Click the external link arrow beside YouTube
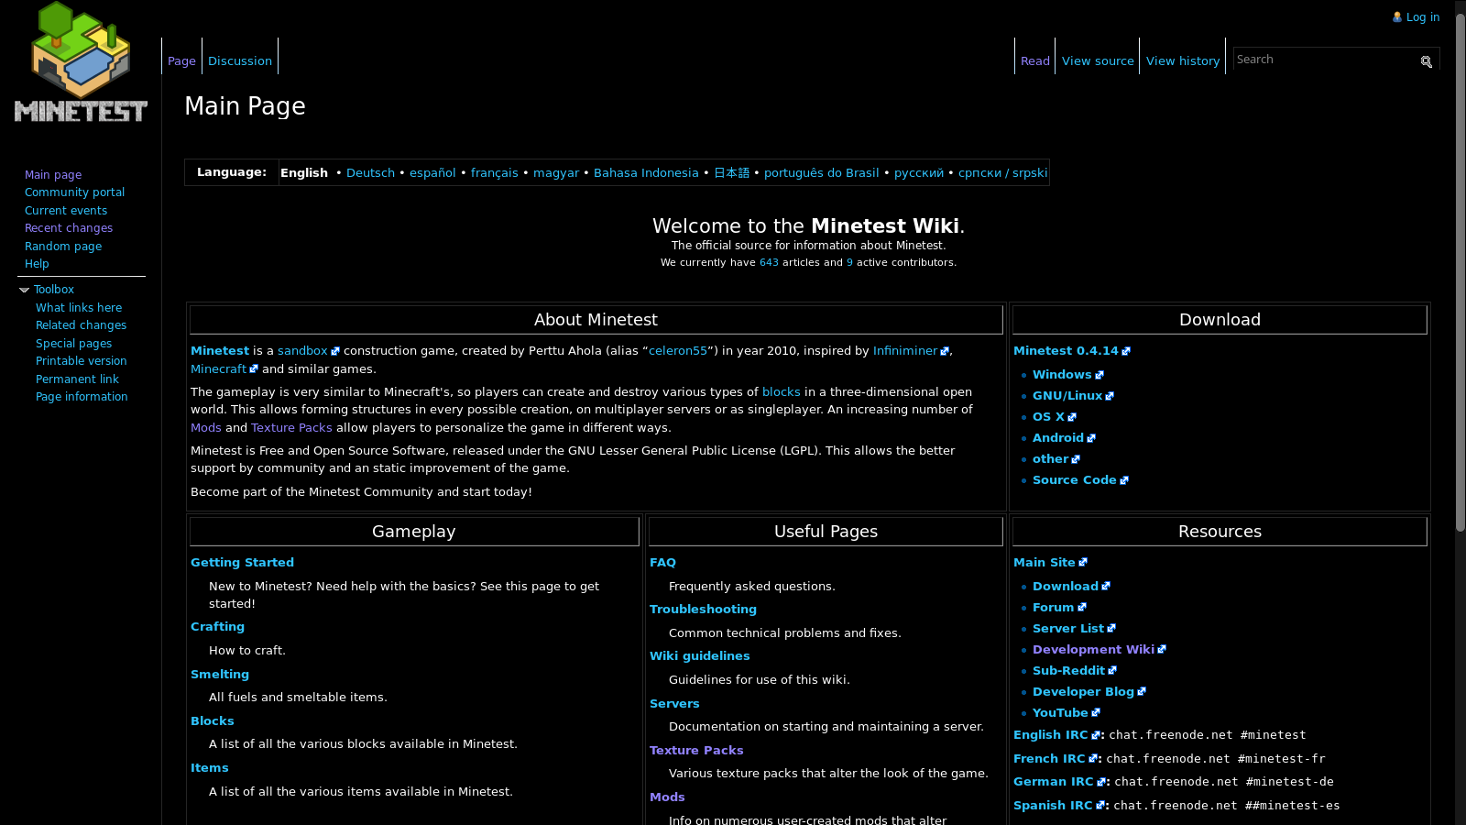Image resolution: width=1466 pixels, height=825 pixels. pyautogui.click(x=1097, y=712)
